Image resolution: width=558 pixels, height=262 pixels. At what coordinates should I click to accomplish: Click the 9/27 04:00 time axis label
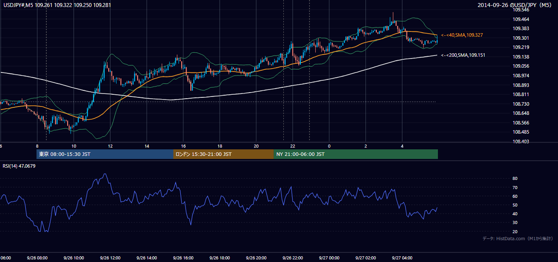click(402, 258)
